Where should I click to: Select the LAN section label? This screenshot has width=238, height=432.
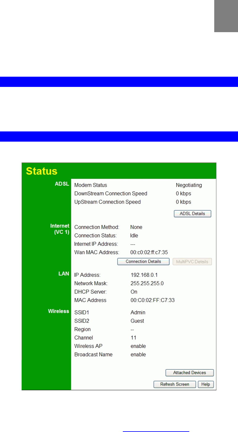tap(64, 274)
